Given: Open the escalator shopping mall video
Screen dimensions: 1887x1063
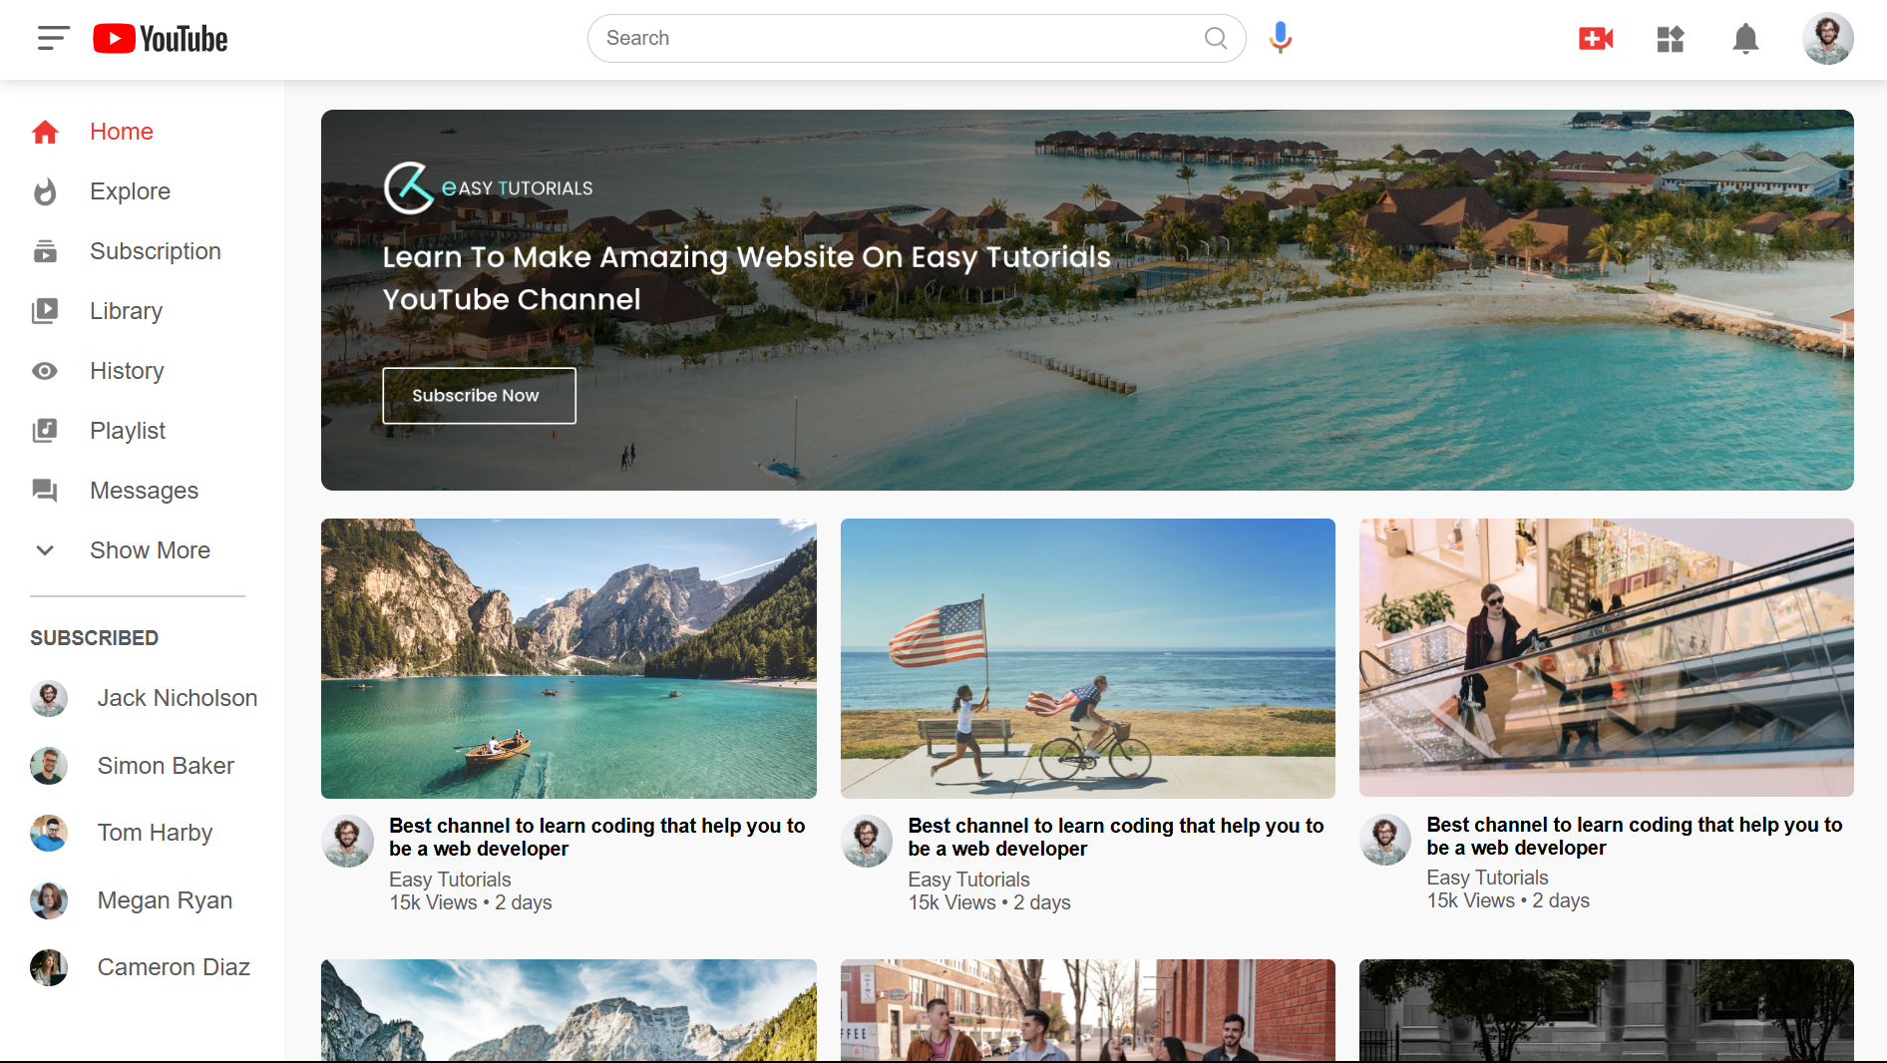Looking at the screenshot, I should coord(1606,657).
